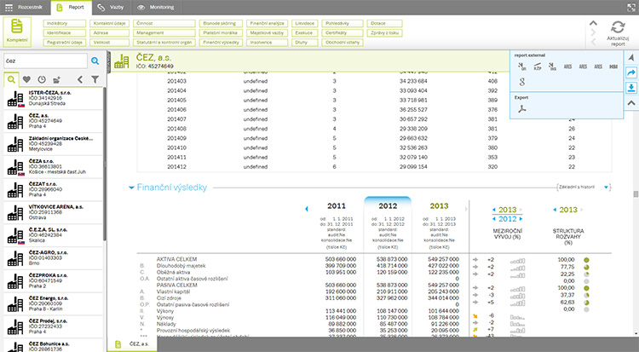Click the AKTIVA CELKEM row label

tap(176, 259)
